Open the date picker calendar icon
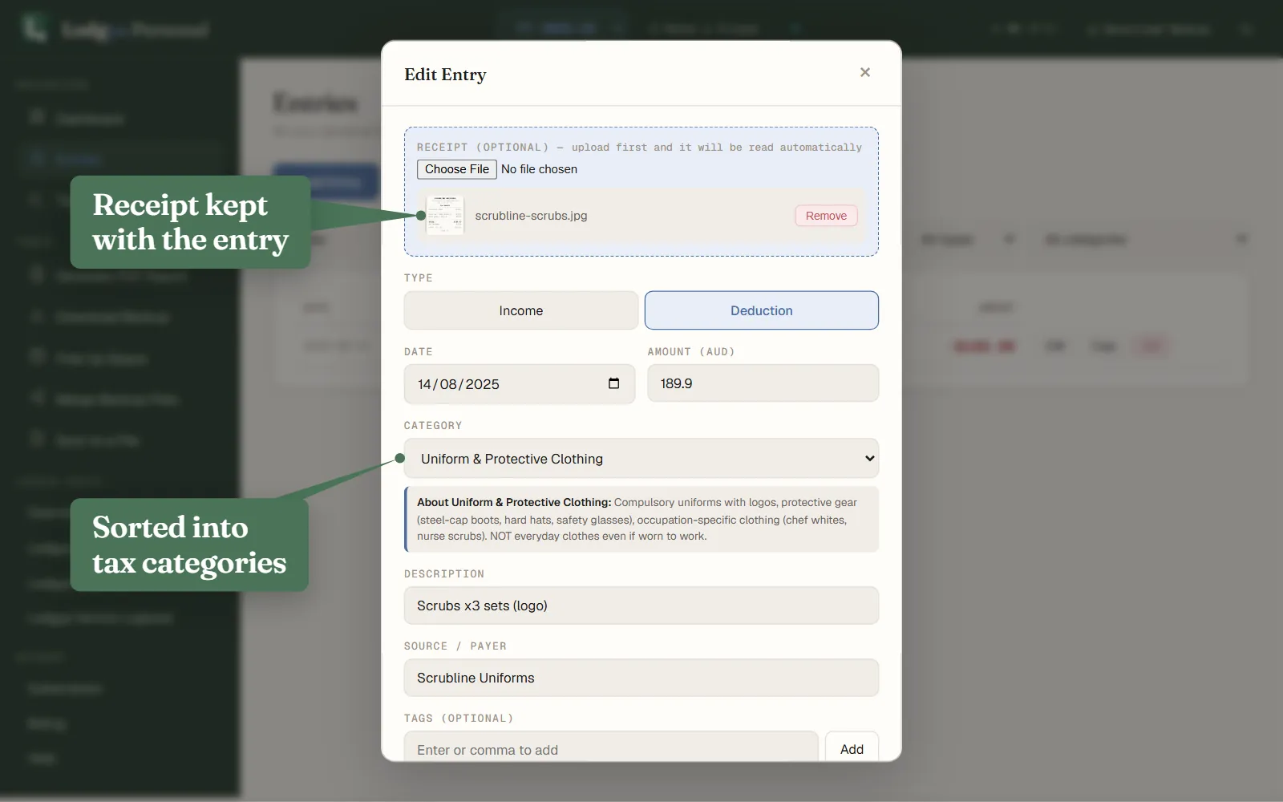 click(x=613, y=383)
